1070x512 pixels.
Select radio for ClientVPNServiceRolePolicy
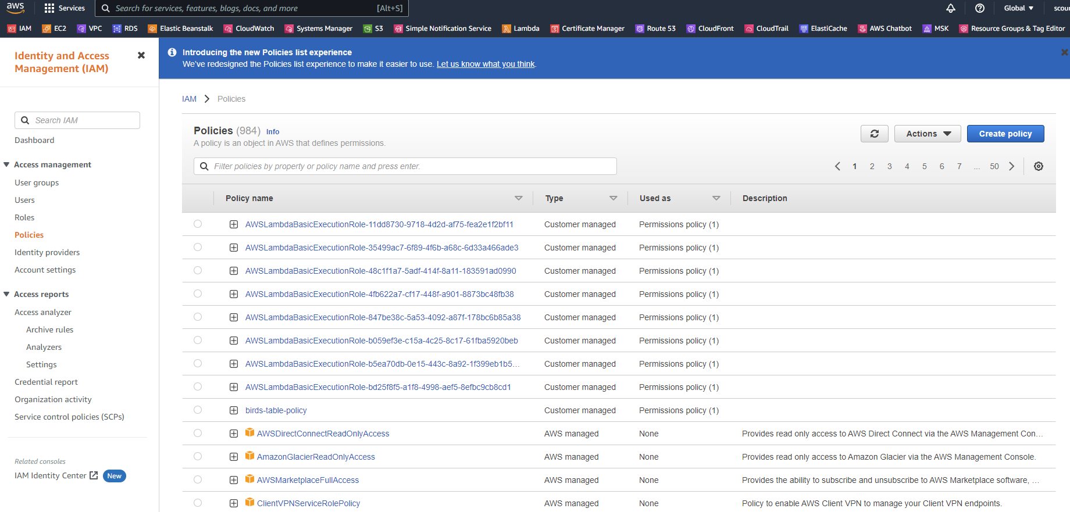[x=198, y=503]
